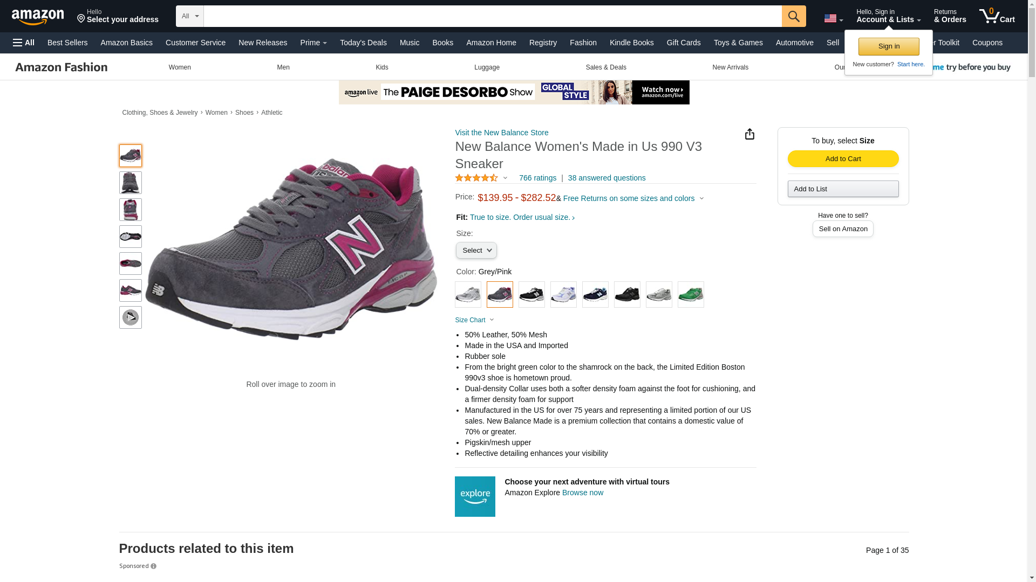Choose the all-black shoe color swatch
The width and height of the screenshot is (1036, 582).
point(627,294)
